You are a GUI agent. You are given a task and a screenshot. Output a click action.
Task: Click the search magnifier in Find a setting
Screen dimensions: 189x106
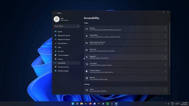click(x=78, y=26)
